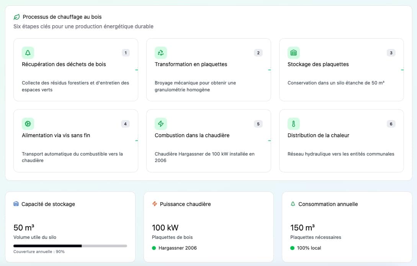Click the green tree icon beside Consommation annuelle
This screenshot has height=266, width=417.
coord(293,204)
